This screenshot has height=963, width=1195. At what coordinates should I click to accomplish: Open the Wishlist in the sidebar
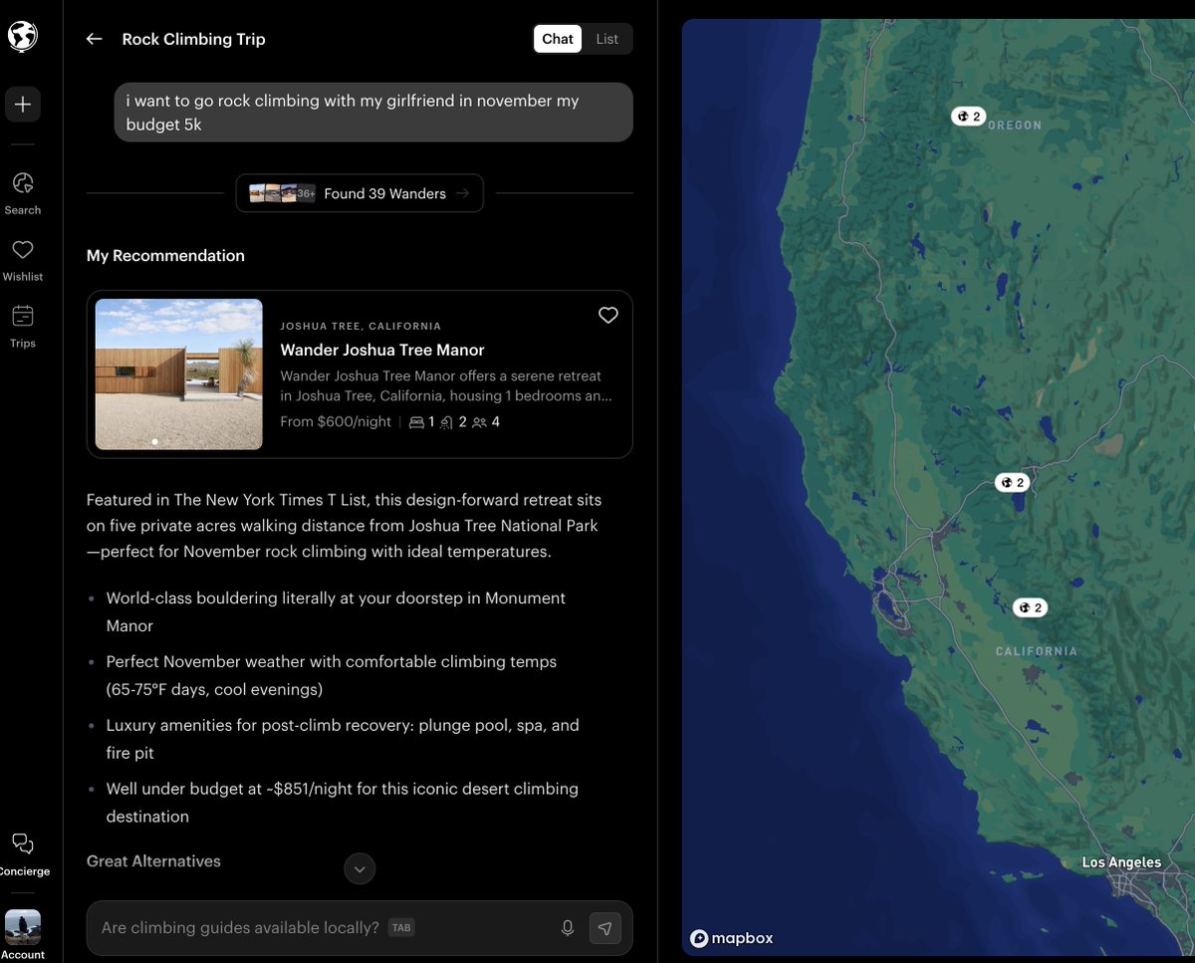pyautogui.click(x=23, y=260)
